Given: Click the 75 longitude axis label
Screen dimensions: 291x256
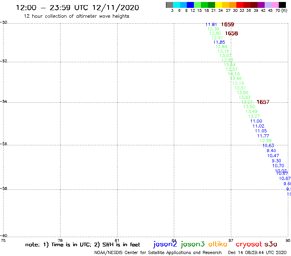Looking at the screenshot, I should (x=3, y=241).
